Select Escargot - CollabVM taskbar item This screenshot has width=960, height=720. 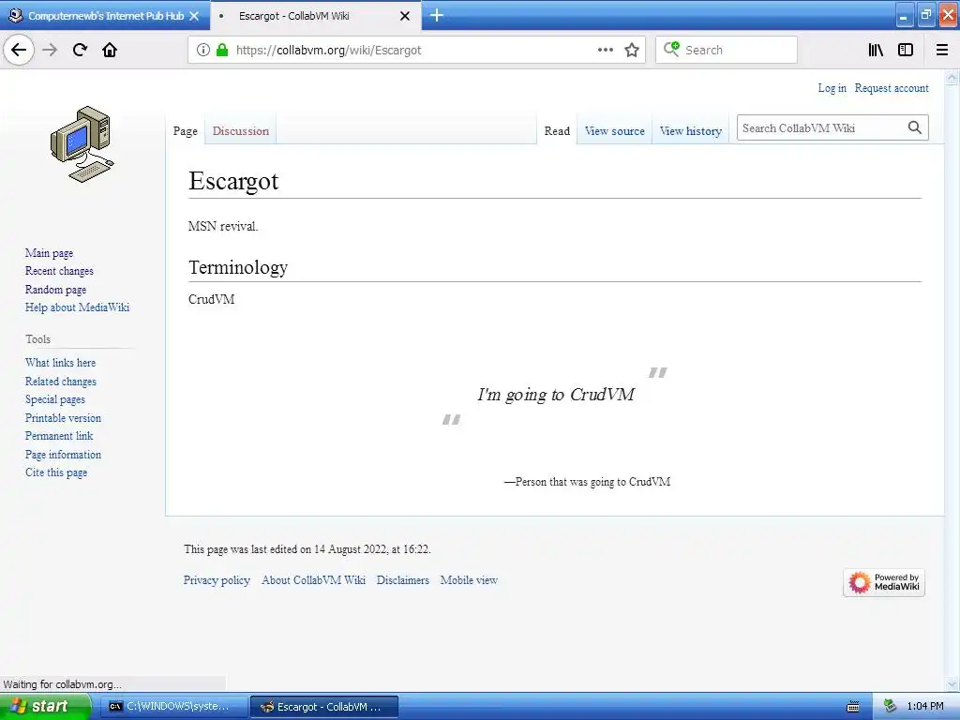pos(324,707)
